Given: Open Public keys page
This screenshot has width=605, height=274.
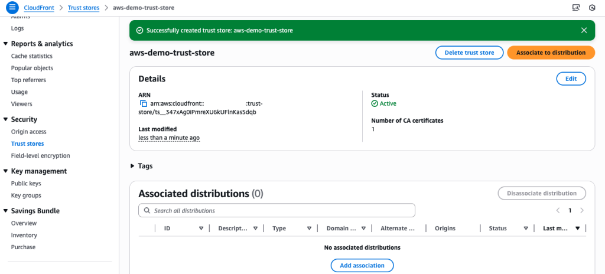Looking at the screenshot, I should [x=26, y=183].
